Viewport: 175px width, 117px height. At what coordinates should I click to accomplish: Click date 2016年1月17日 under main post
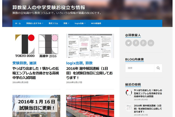click(74, 82)
